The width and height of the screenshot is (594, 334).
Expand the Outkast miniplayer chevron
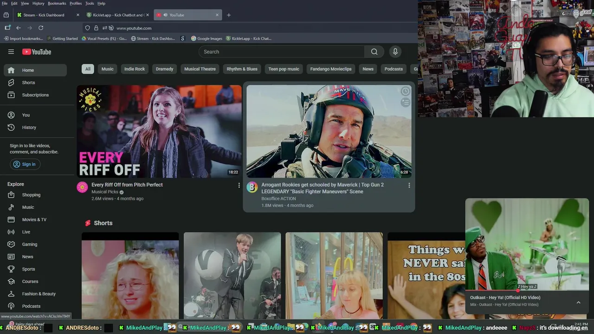[578, 302]
